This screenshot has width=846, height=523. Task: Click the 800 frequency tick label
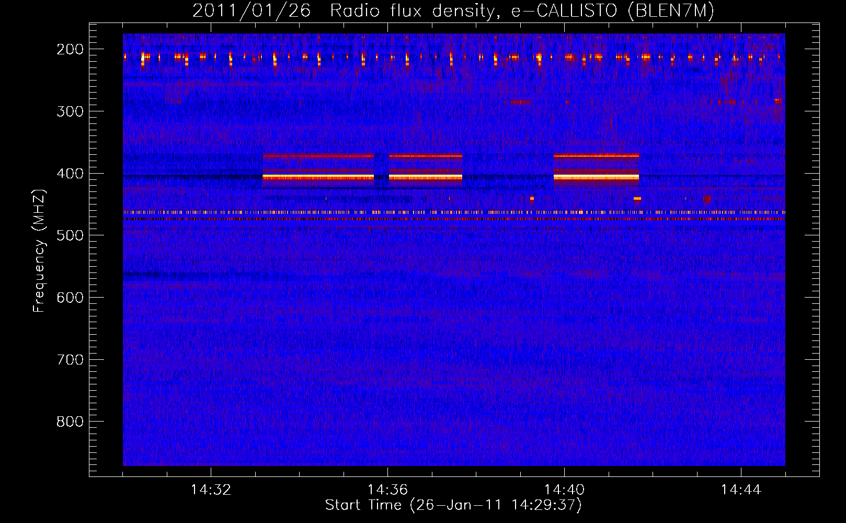click(70, 422)
